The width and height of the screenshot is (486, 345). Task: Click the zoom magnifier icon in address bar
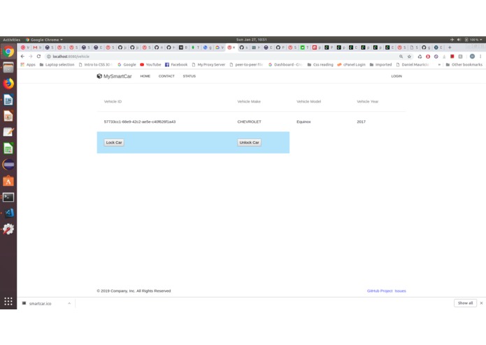click(401, 57)
